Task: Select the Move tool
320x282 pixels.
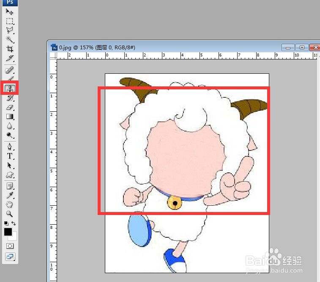Action: coord(9,12)
